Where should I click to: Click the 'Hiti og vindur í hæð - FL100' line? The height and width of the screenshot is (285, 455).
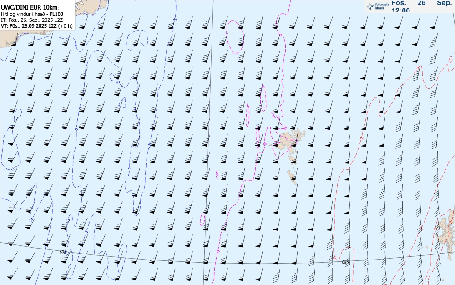32,14
